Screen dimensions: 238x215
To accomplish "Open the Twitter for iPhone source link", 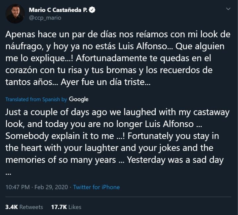I will point(97,187).
